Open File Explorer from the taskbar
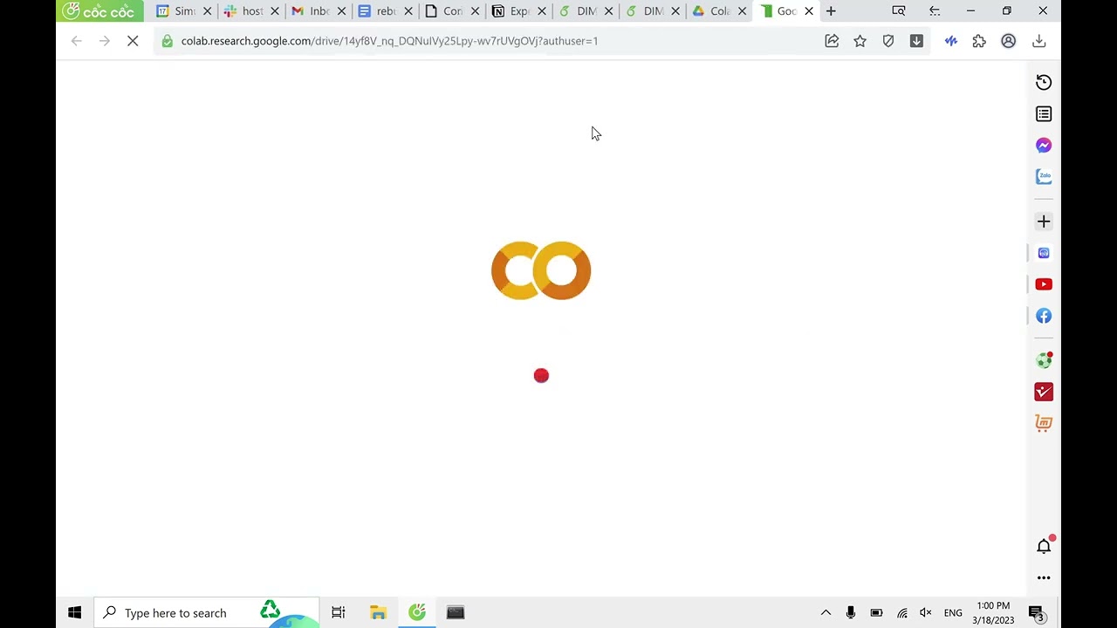The image size is (1117, 628). pyautogui.click(x=378, y=613)
